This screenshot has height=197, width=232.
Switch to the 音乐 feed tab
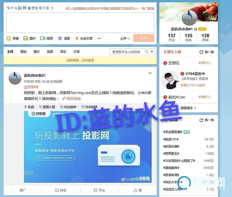click(x=63, y=52)
